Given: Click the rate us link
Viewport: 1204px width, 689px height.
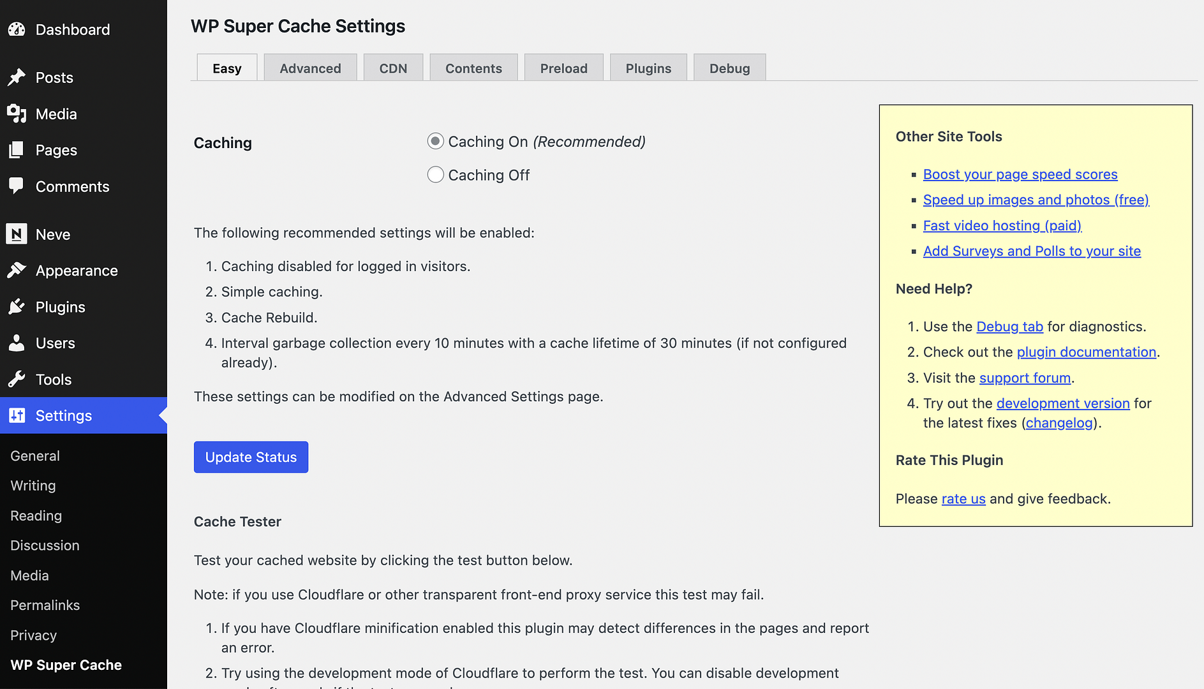Looking at the screenshot, I should [x=963, y=498].
